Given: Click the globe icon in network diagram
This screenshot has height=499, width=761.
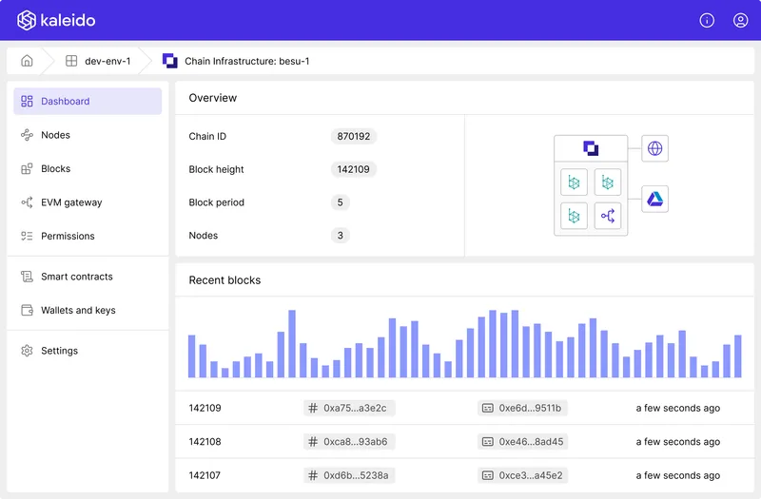Looking at the screenshot, I should point(654,148).
